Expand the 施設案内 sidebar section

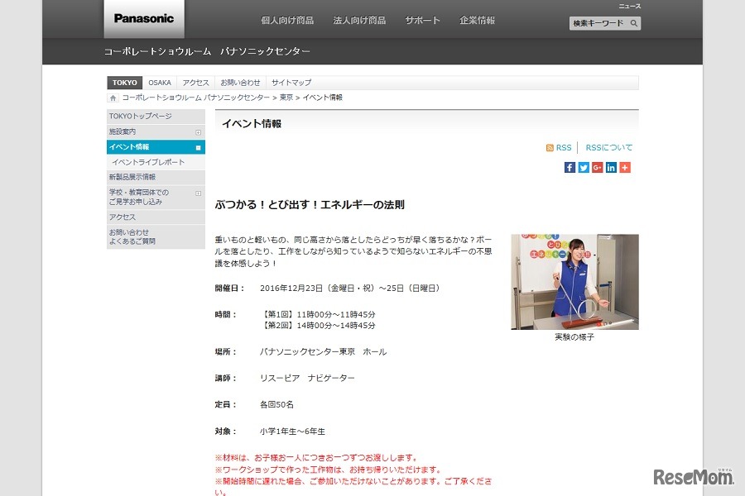[199, 131]
